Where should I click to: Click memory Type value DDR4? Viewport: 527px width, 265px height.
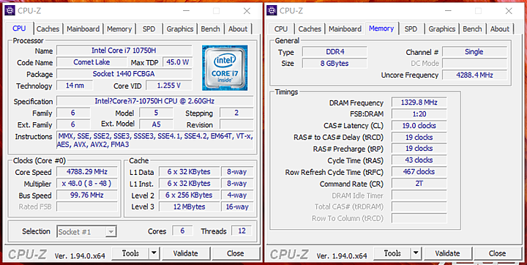coord(334,52)
